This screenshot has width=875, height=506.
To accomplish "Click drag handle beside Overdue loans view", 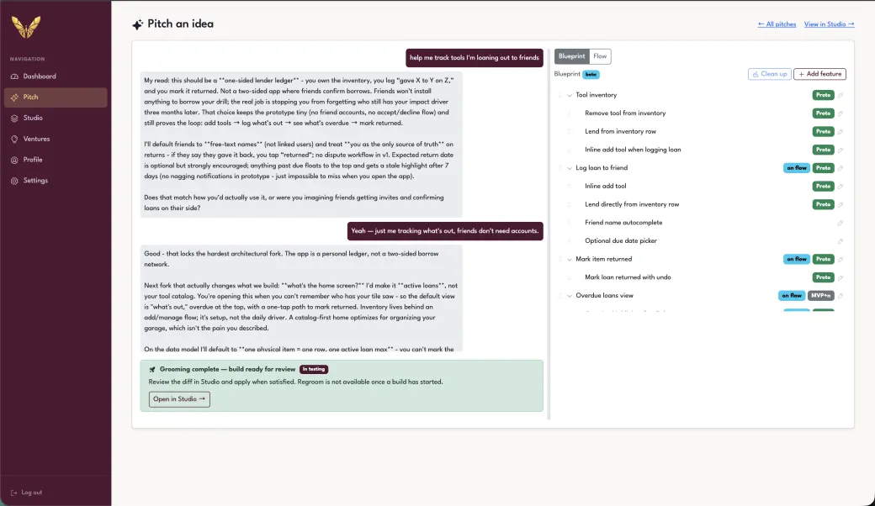I will pos(559,295).
